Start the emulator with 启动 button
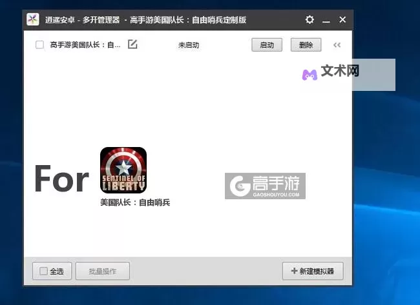 267,45
